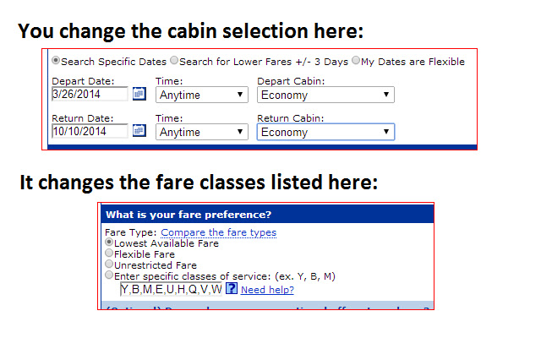The width and height of the screenshot is (541, 338).
Task: Enable Enter specific classes of service option
Action: tap(109, 275)
